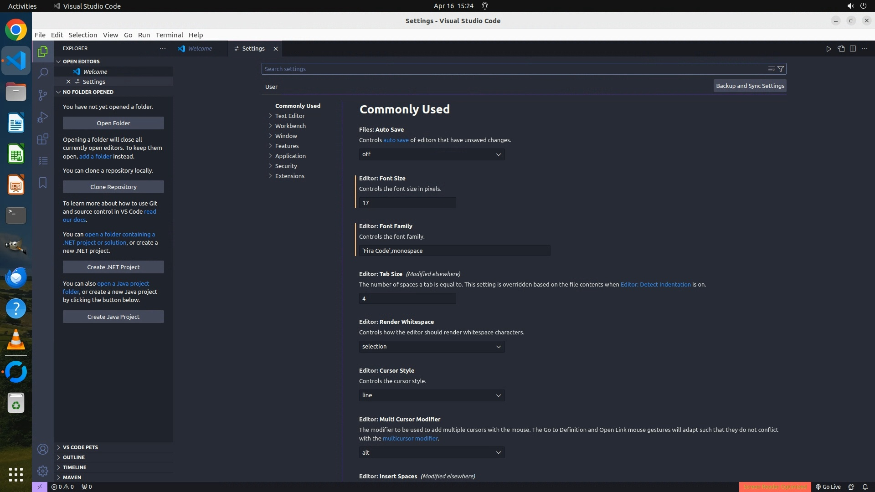Toggle the split editor right icon
This screenshot has height=492, width=875.
853,49
